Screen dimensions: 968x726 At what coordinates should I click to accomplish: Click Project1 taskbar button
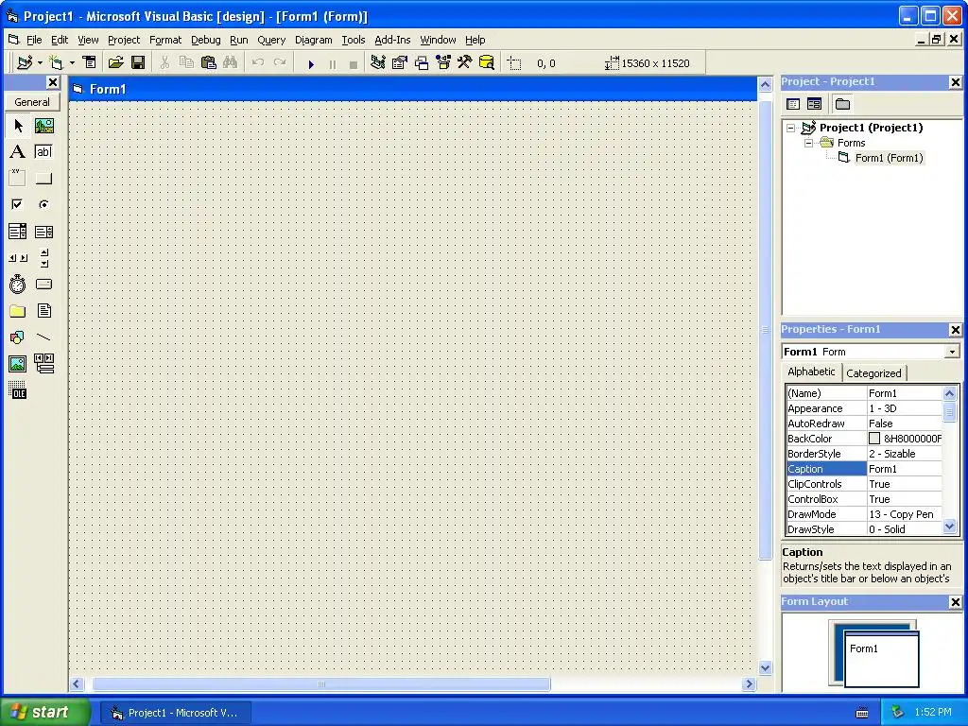tap(175, 713)
